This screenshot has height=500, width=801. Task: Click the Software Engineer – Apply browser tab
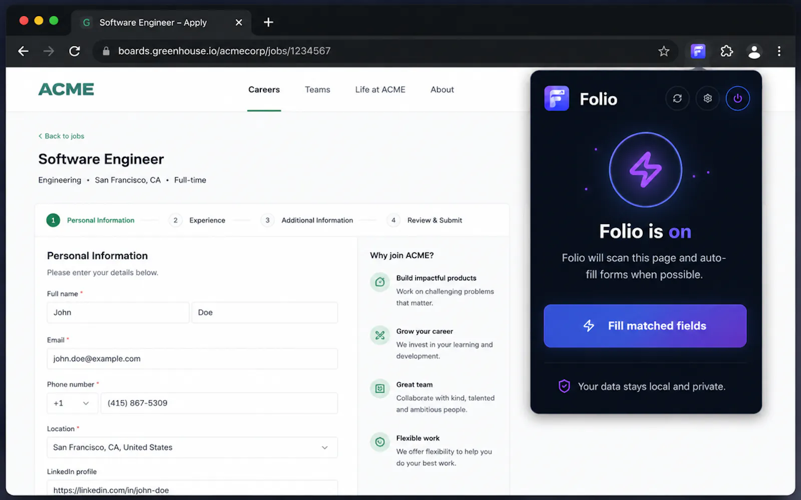pyautogui.click(x=161, y=22)
